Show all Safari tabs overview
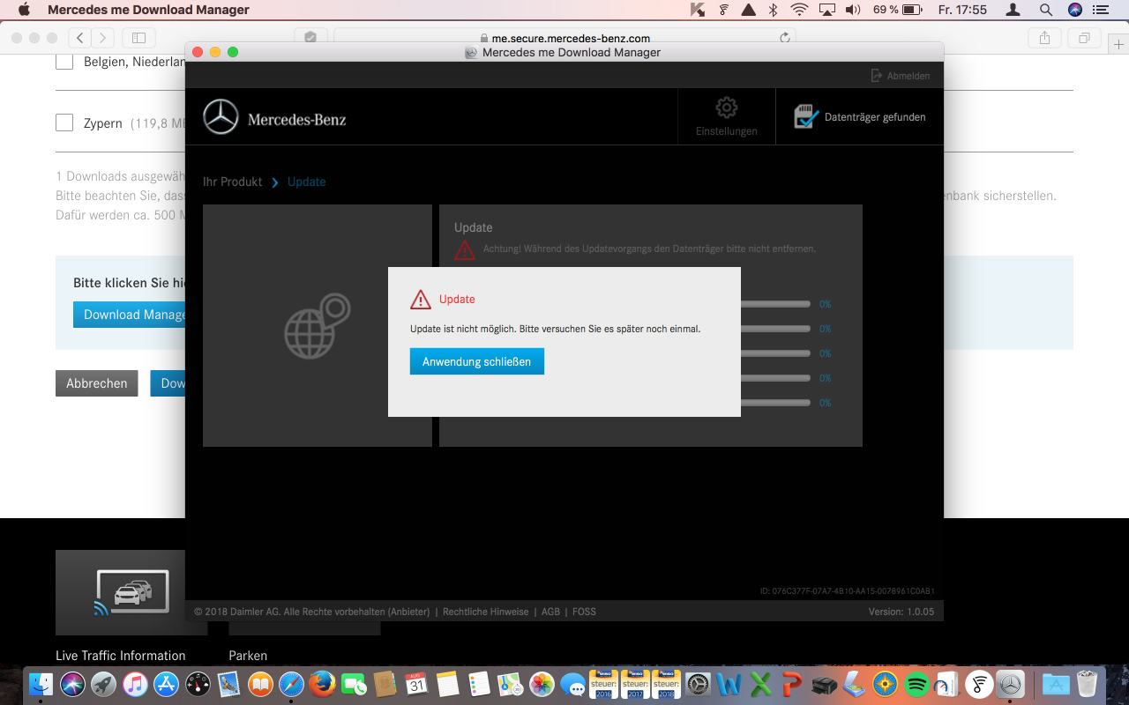Viewport: 1129px width, 705px height. [x=1084, y=38]
